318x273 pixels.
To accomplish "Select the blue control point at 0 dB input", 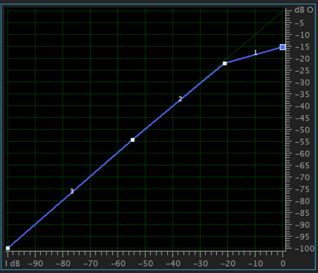I will tap(282, 47).
